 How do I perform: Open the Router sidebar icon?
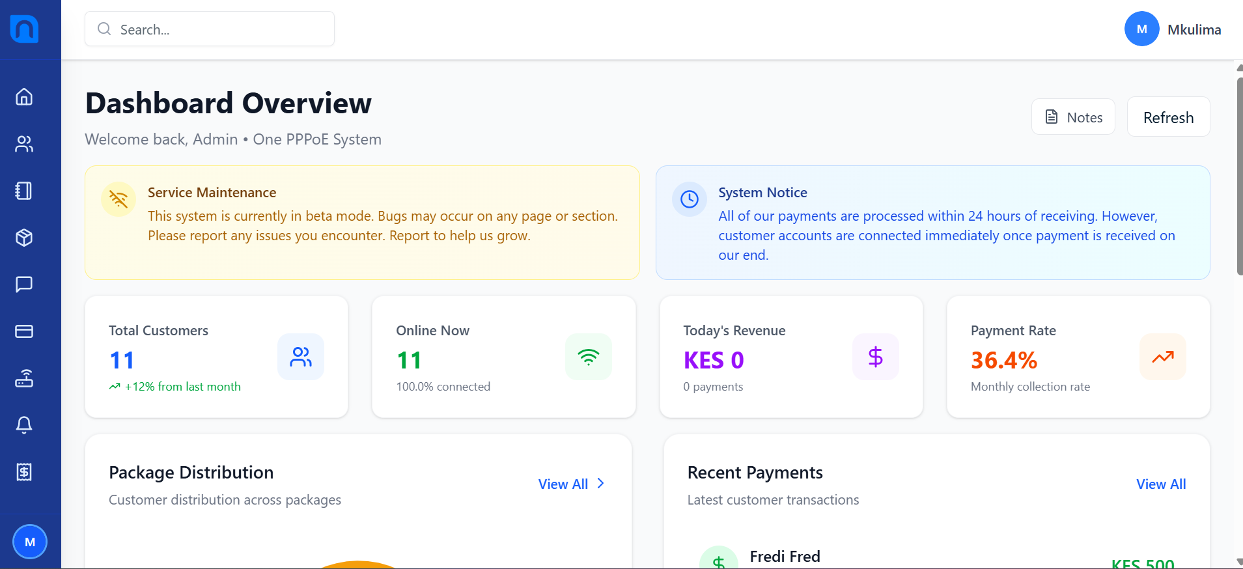pos(24,378)
